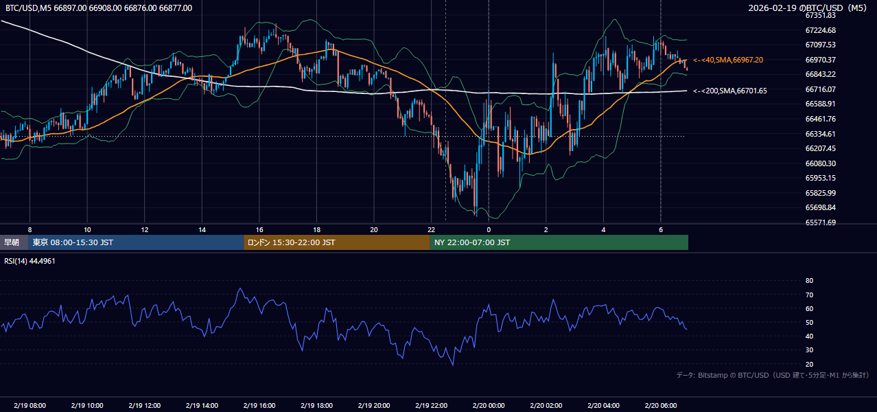Click price axis value 66716.07
The image size is (877, 412).
click(820, 89)
